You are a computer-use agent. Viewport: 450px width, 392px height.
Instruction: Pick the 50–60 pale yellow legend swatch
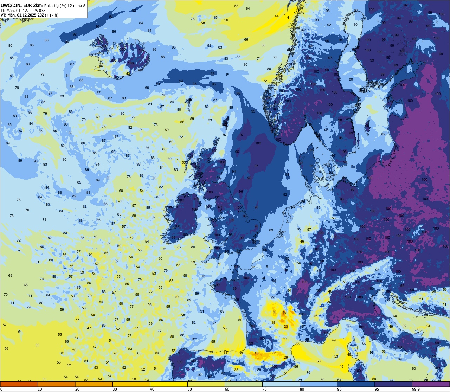tap(206, 384)
